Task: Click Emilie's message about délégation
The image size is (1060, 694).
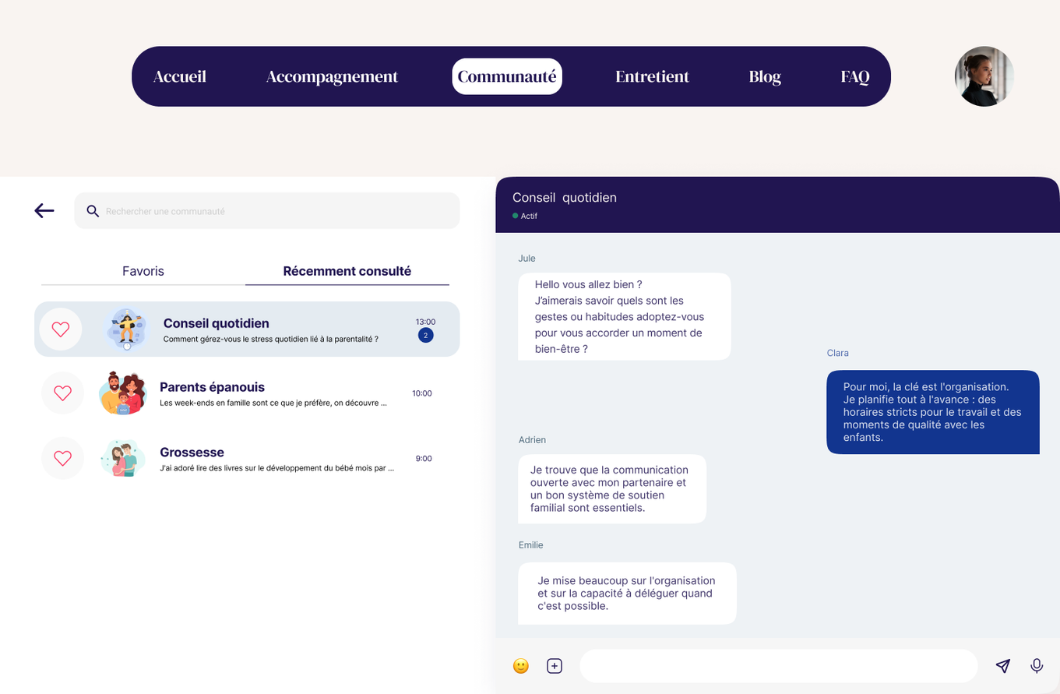Action: (628, 594)
